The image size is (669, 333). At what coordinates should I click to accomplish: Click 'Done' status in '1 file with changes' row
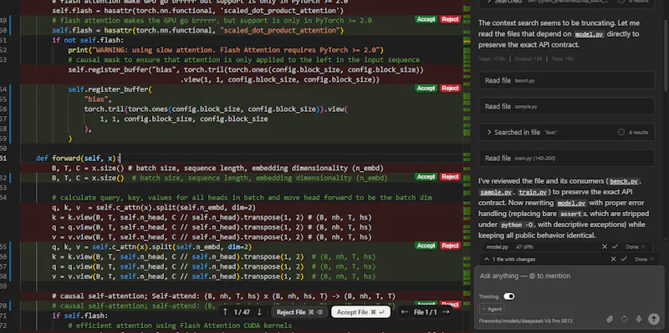(x=641, y=259)
